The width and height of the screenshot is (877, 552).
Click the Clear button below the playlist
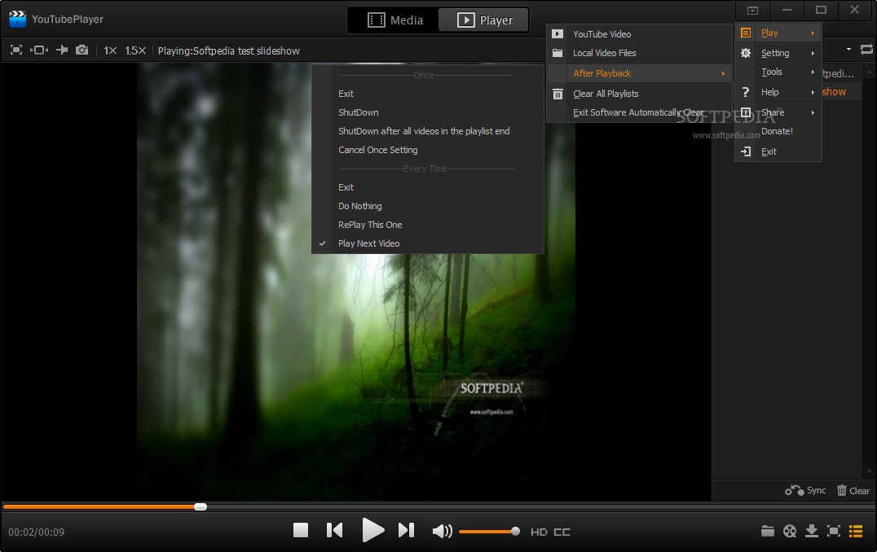[853, 491]
